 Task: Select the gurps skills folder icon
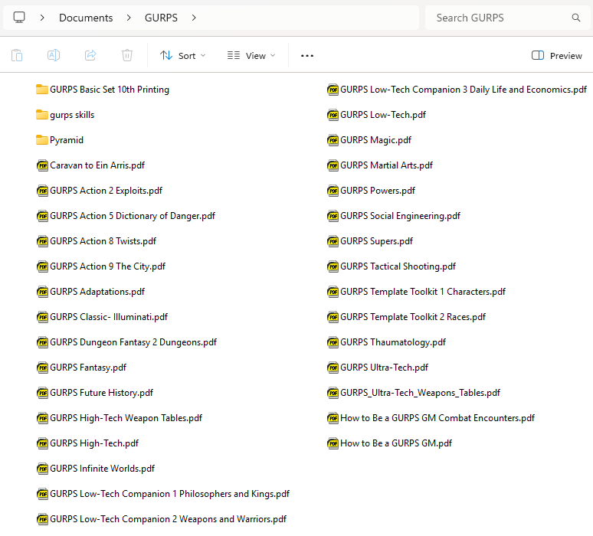pyautogui.click(x=42, y=115)
